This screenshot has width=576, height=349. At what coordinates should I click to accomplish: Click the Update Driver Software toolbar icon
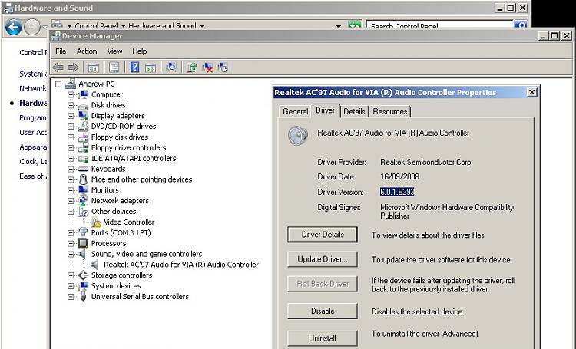click(192, 67)
